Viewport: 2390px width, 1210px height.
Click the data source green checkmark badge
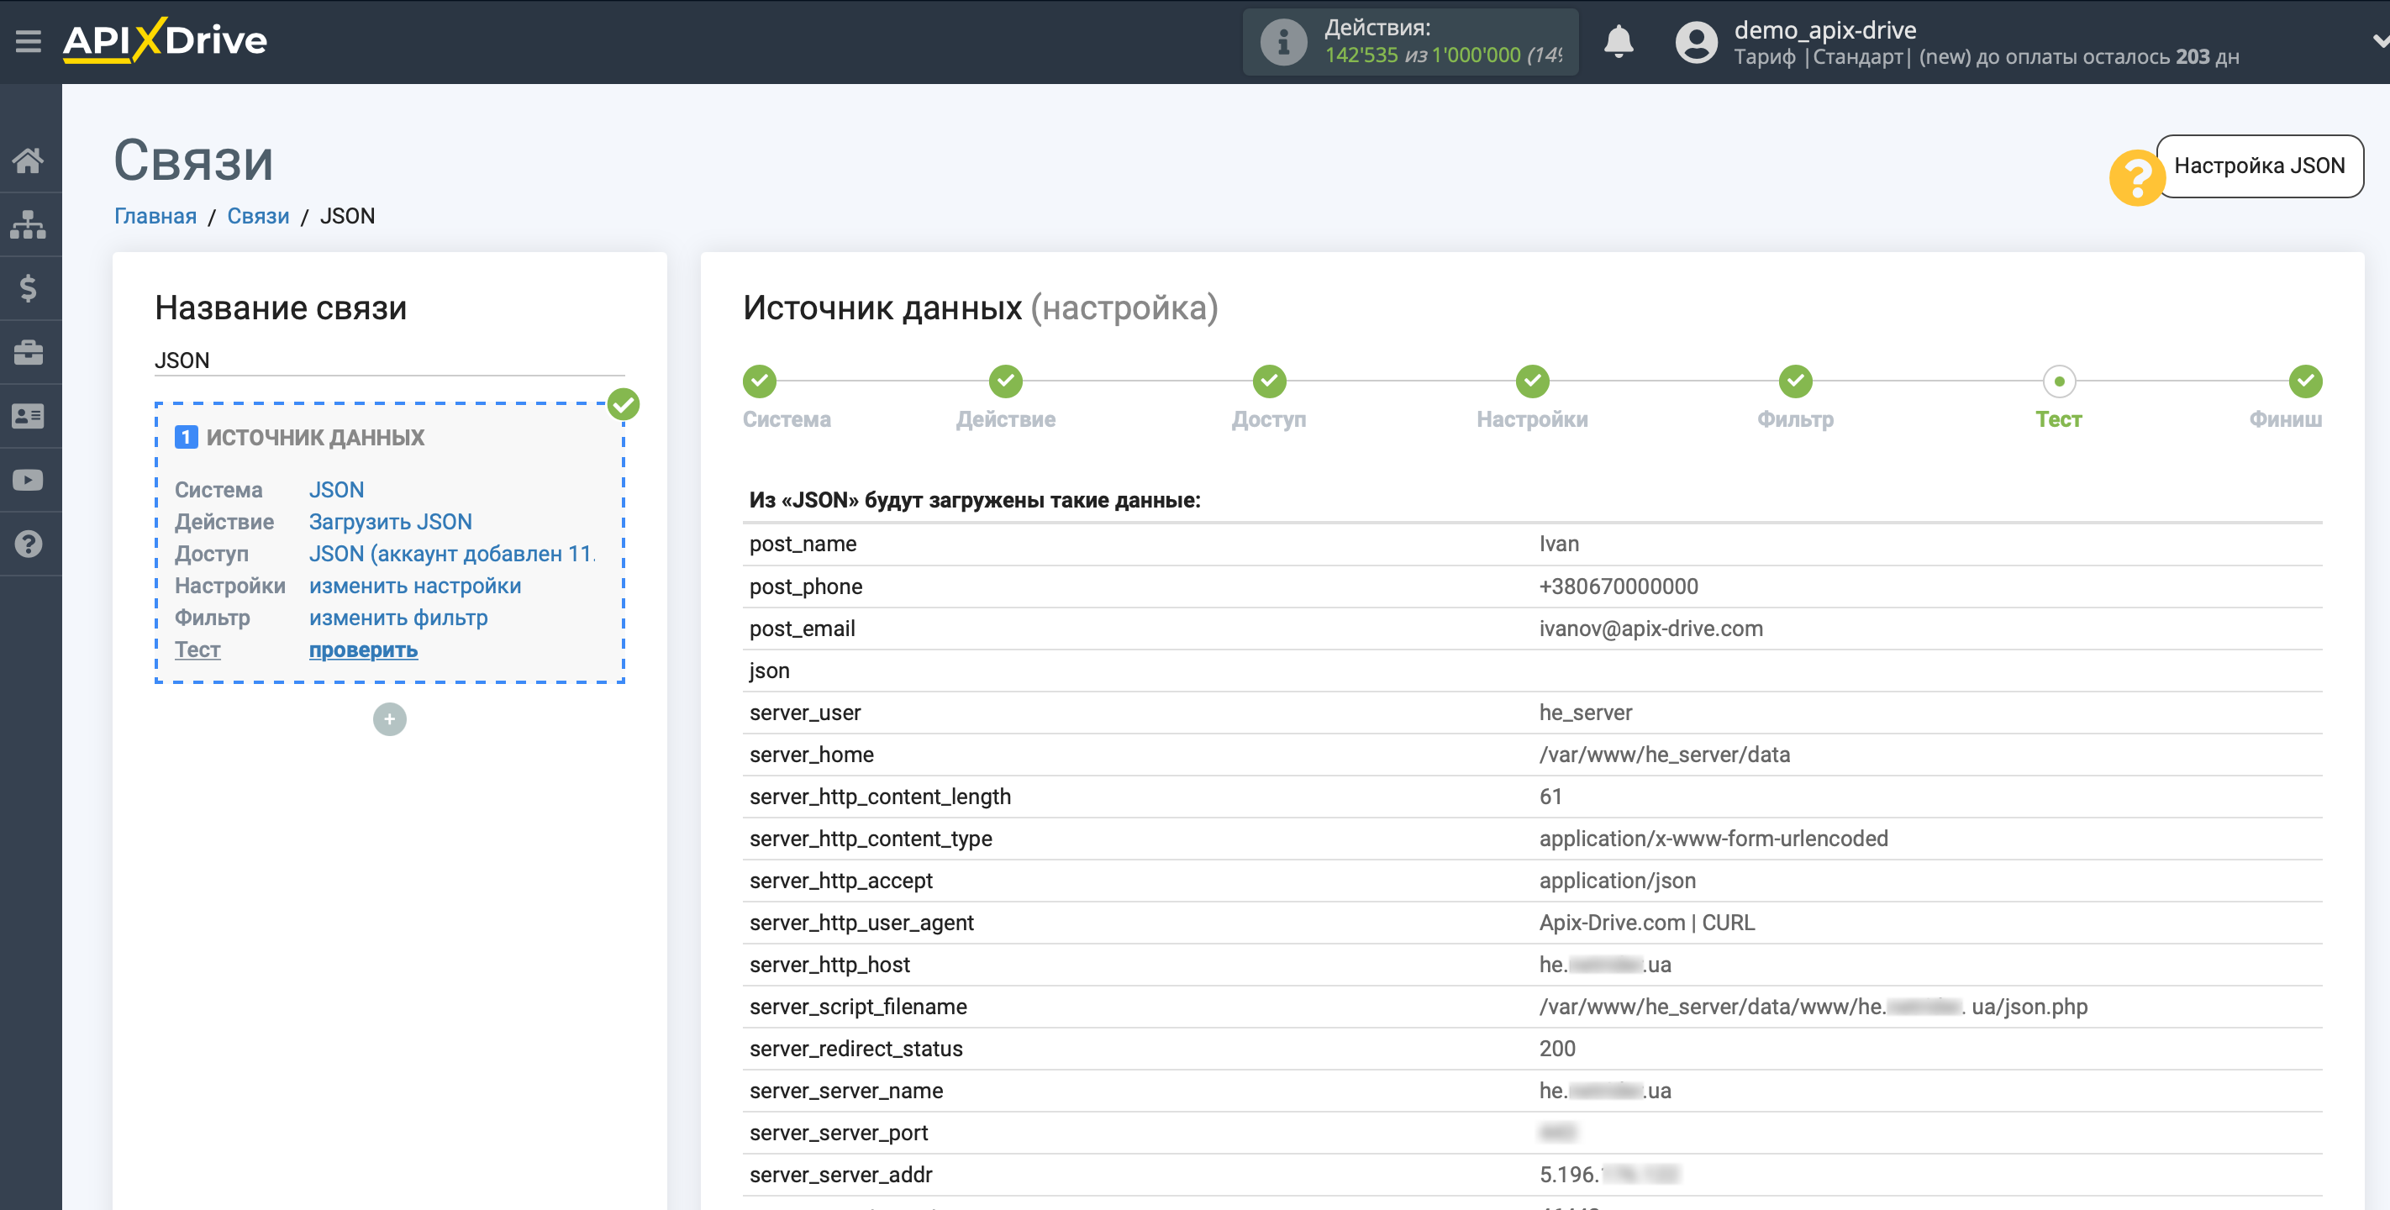[624, 404]
